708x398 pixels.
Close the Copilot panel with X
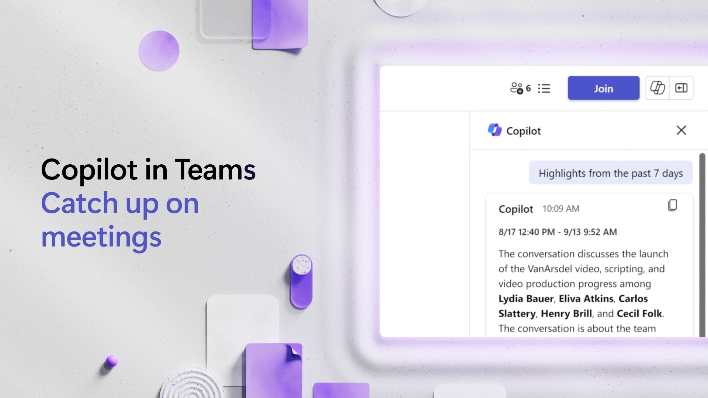[681, 130]
